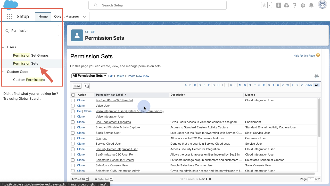Open the Salesforce Scheduler Greeter set

[x=115, y=160]
